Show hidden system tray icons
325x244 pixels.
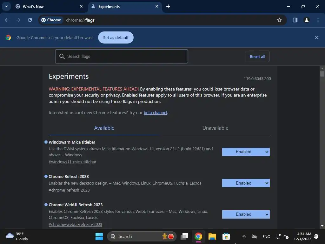click(244, 236)
